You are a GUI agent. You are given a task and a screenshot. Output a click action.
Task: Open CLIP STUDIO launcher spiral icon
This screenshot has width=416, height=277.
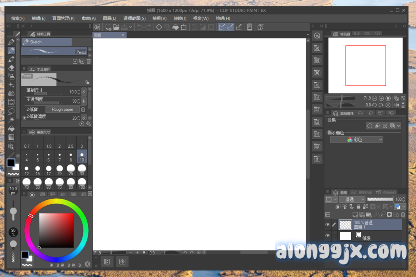tap(97, 27)
